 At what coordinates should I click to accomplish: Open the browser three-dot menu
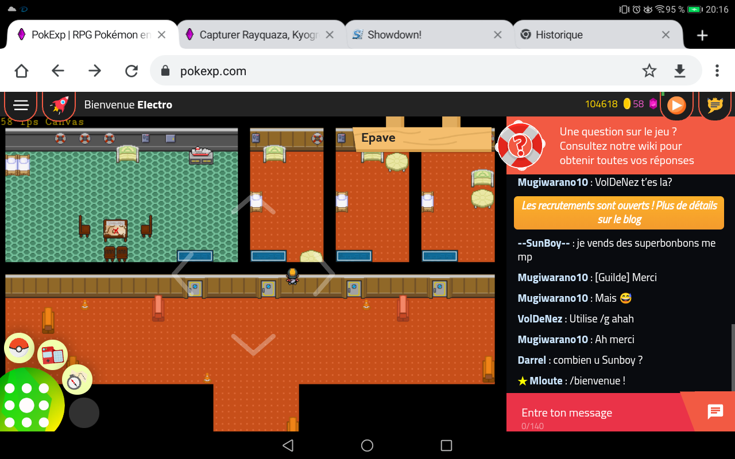pos(717,71)
